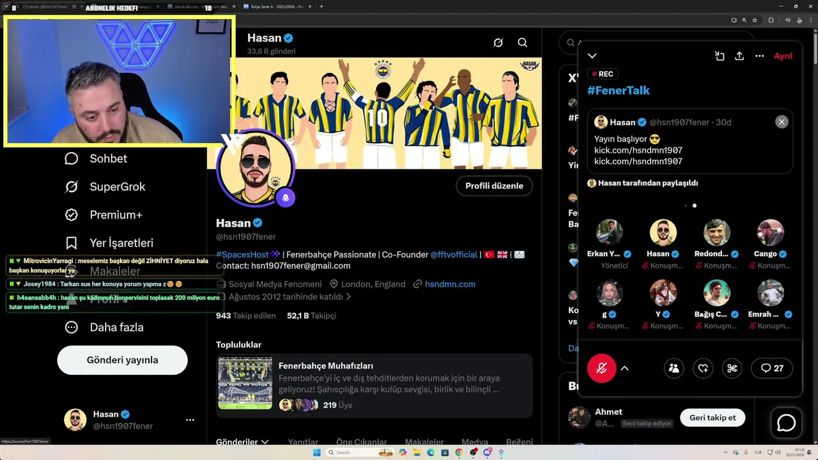The height and width of the screenshot is (460, 818).
Task: Select speaker Redond... avatar
Action: coord(717,233)
